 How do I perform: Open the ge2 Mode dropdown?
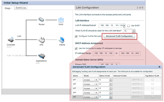91,84
